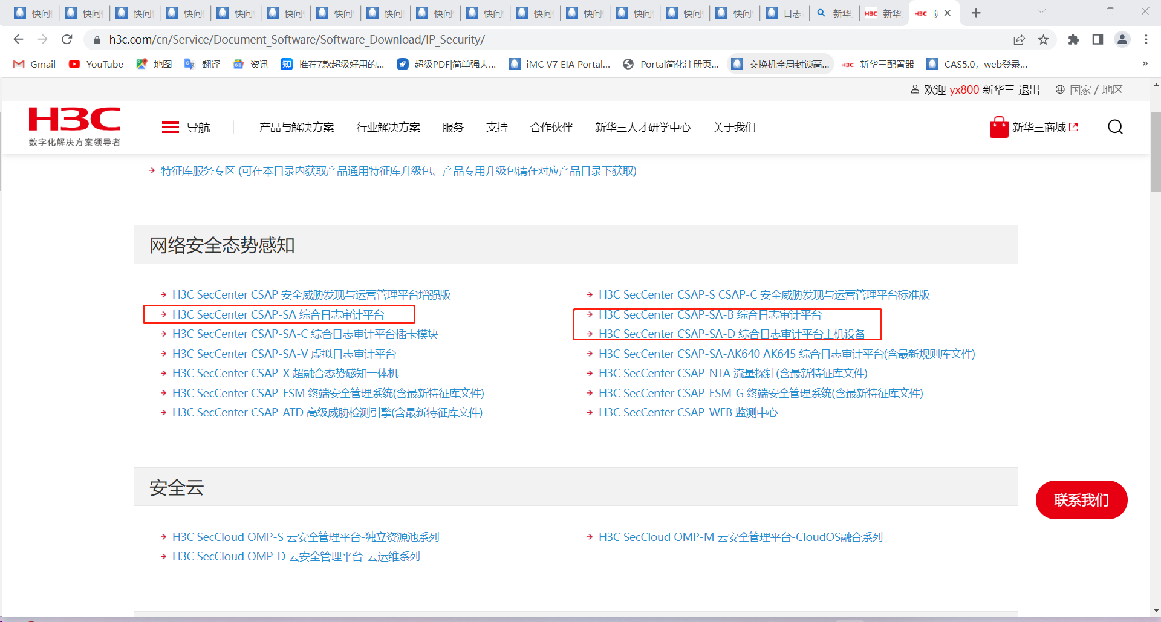This screenshot has width=1161, height=622.
Task: Open CSAP 安全威胁发现与运营管理平台增强版 link
Action: tap(311, 295)
